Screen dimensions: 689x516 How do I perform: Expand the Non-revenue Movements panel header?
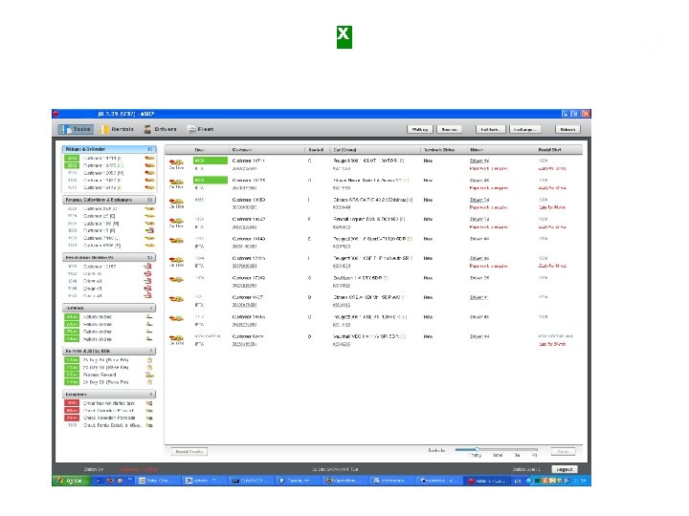(109, 258)
